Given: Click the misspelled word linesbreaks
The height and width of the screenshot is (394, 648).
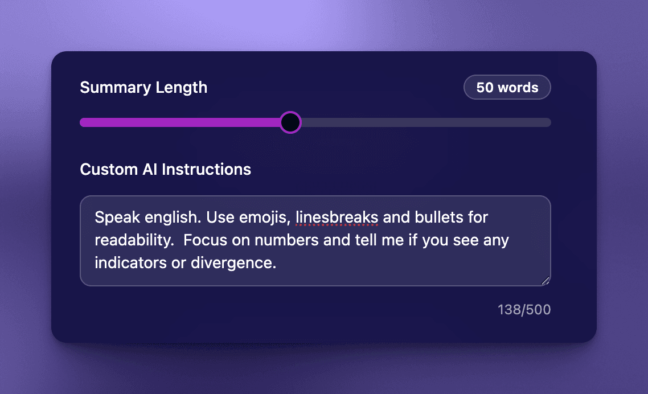Looking at the screenshot, I should (x=337, y=217).
